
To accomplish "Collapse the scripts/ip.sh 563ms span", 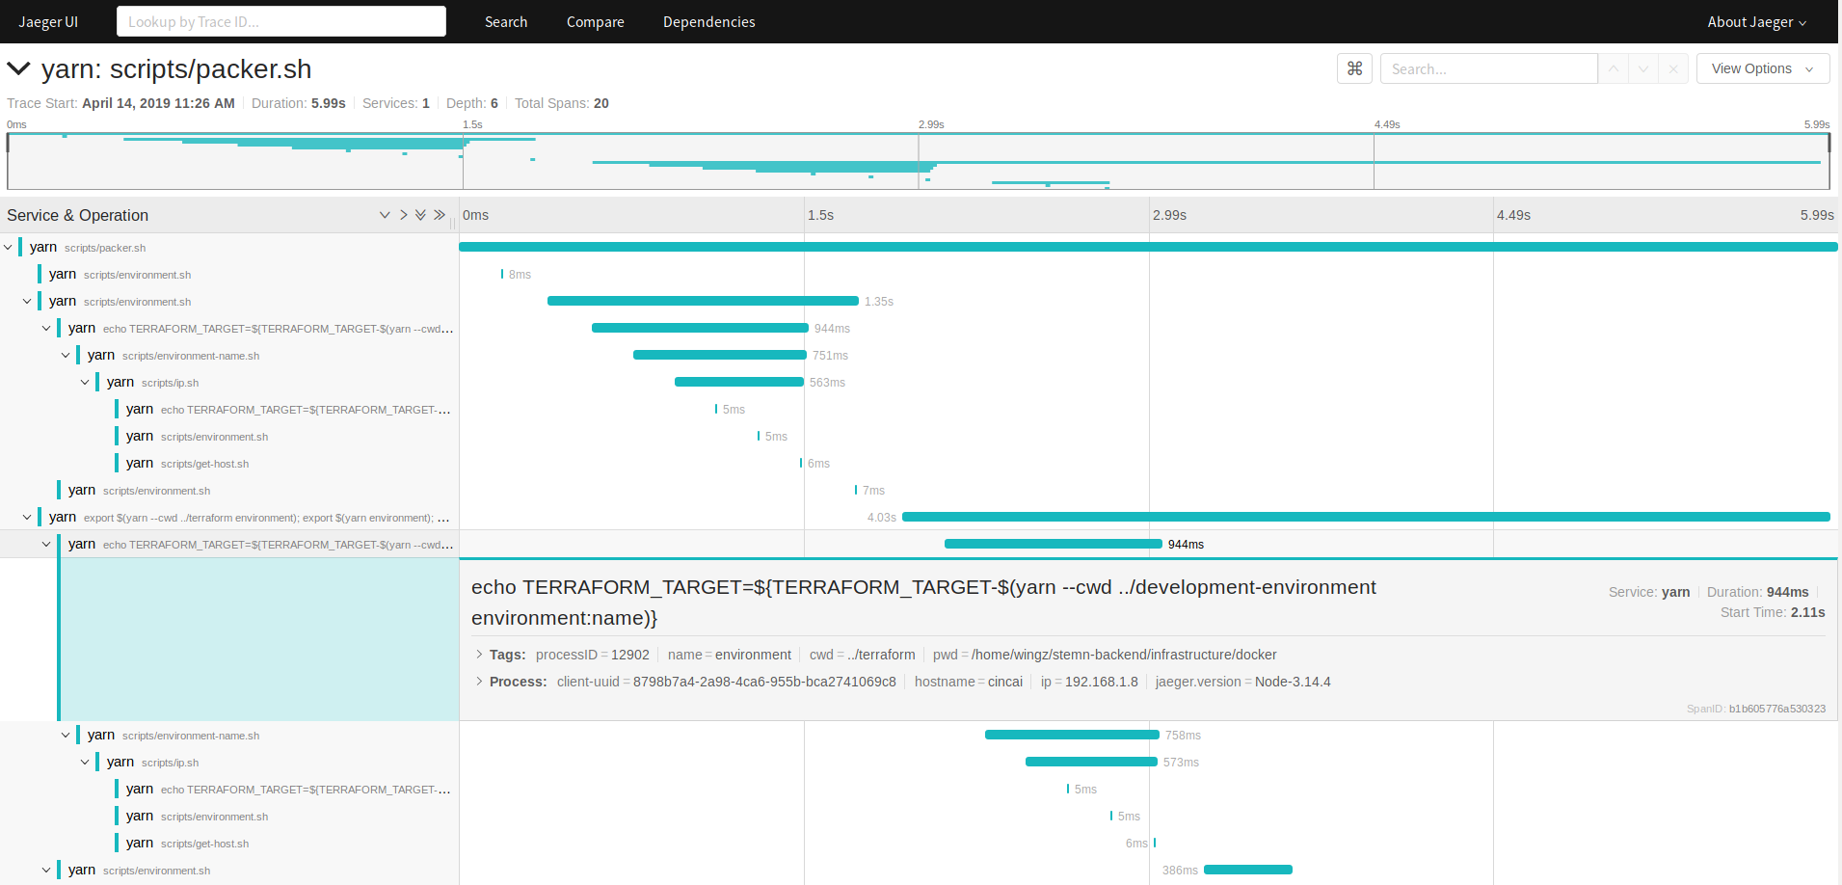I will 85,383.
